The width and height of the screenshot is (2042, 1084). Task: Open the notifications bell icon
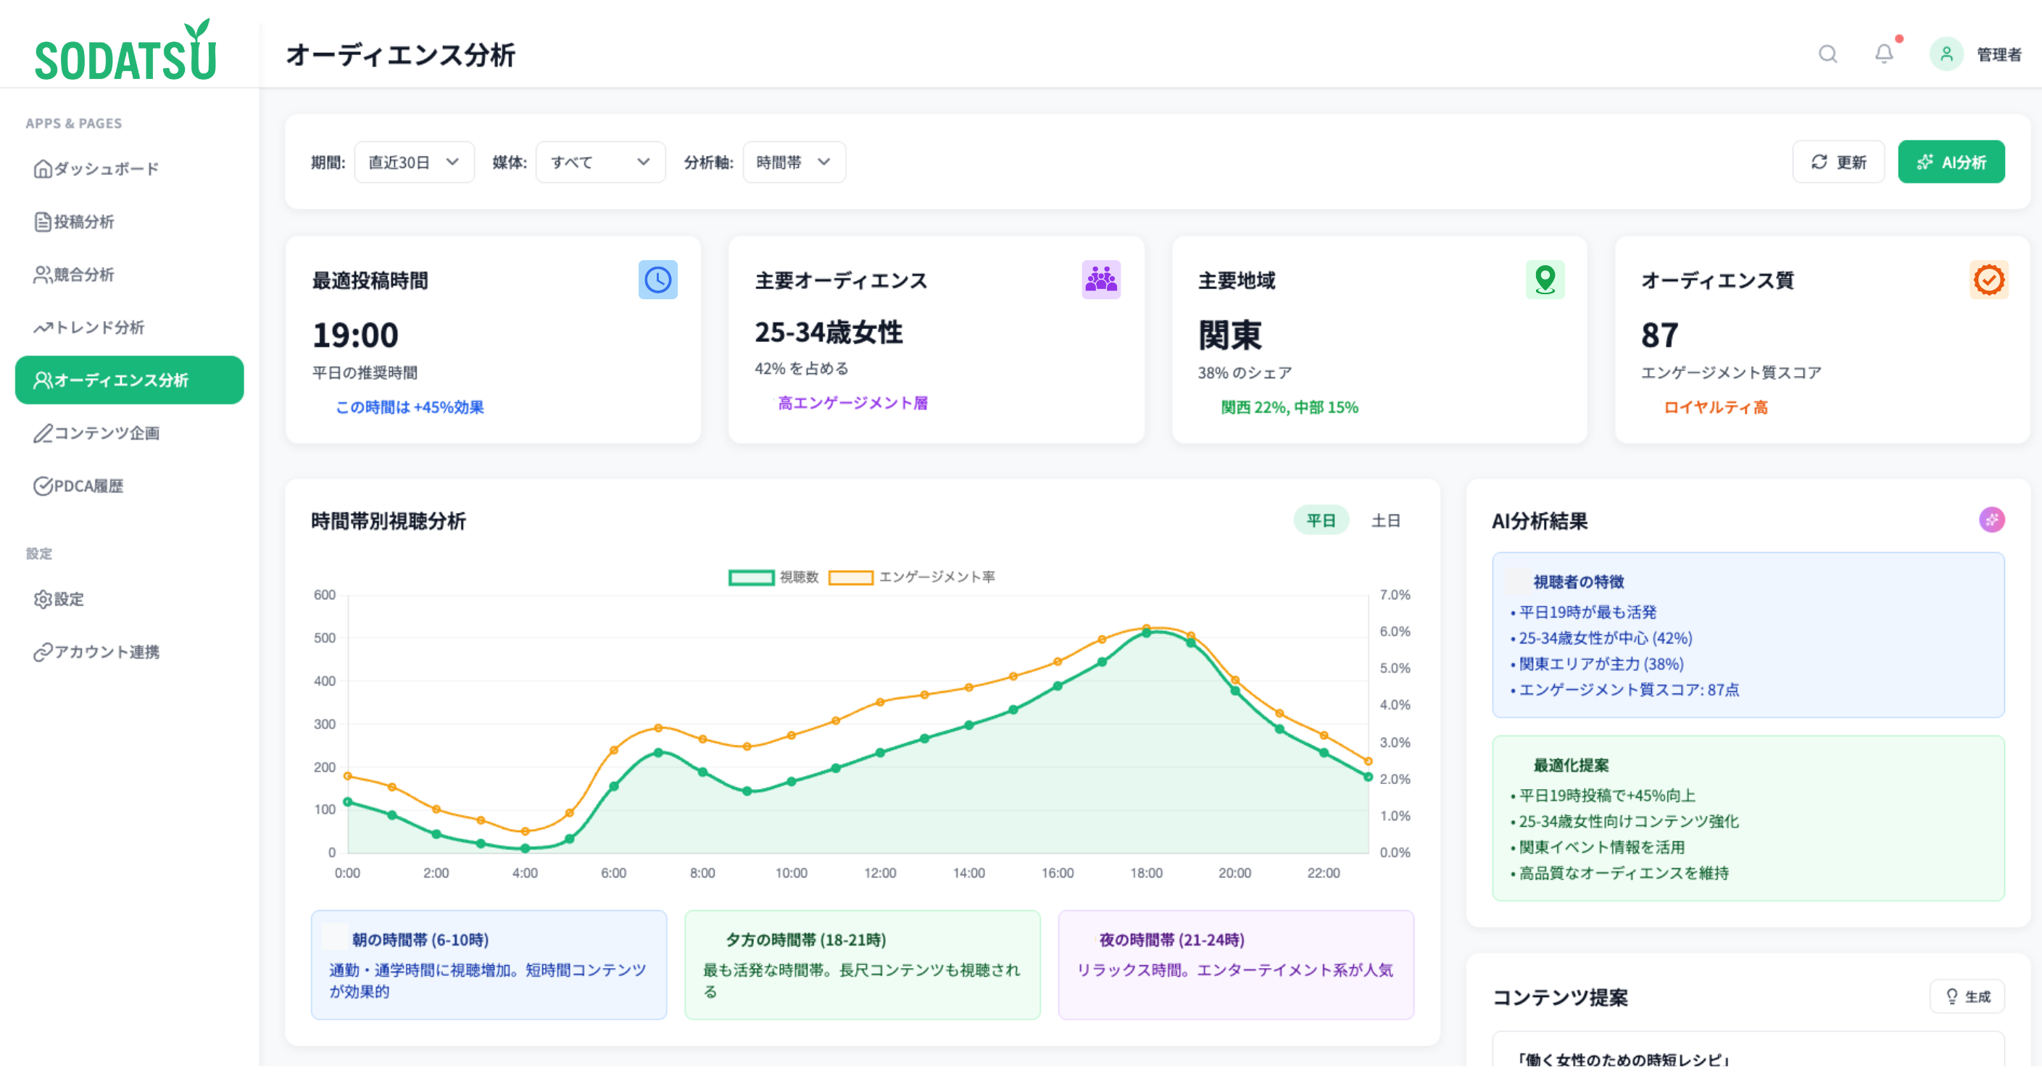click(1883, 54)
